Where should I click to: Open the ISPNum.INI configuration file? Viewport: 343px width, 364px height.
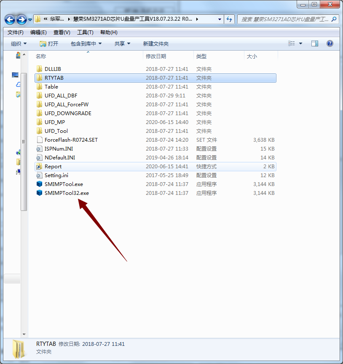[57, 148]
